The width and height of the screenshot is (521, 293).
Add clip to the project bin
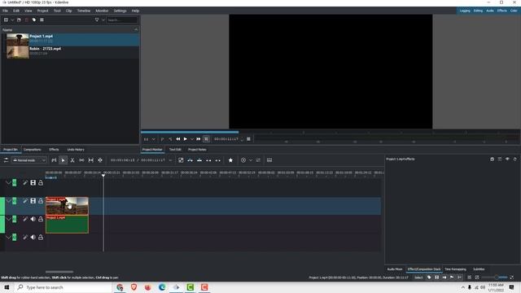pos(6,20)
